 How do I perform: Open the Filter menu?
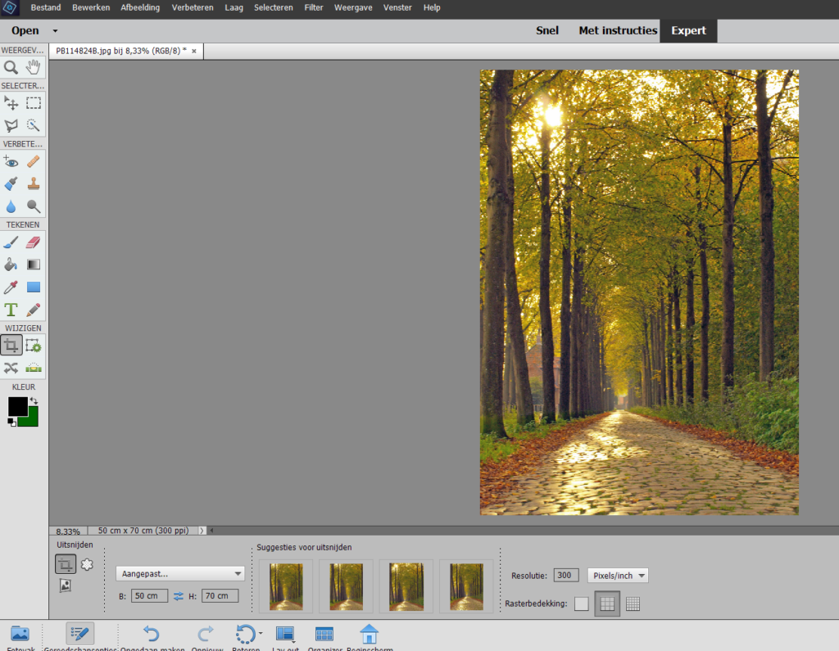[x=313, y=7]
